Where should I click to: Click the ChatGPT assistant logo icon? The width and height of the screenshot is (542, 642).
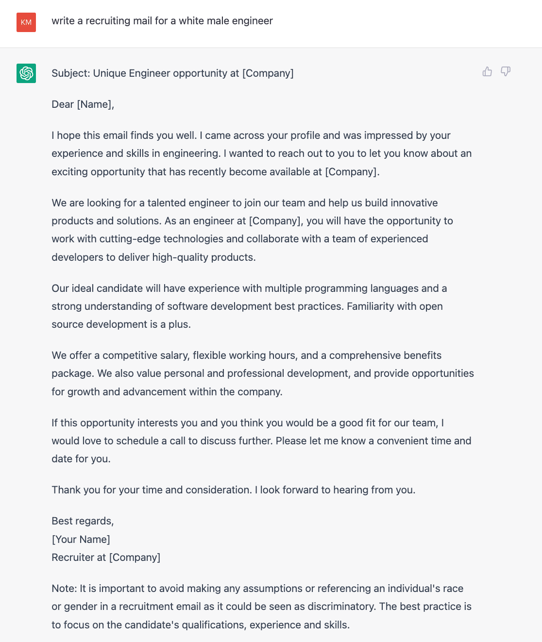pyautogui.click(x=26, y=73)
